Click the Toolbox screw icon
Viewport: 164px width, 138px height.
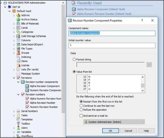[18, 124]
